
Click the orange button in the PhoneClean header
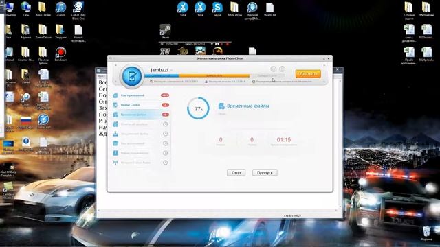308,73
